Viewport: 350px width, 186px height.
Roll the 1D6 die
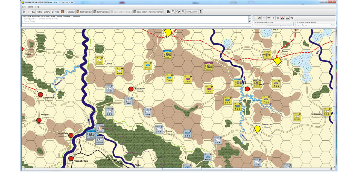click(56, 12)
